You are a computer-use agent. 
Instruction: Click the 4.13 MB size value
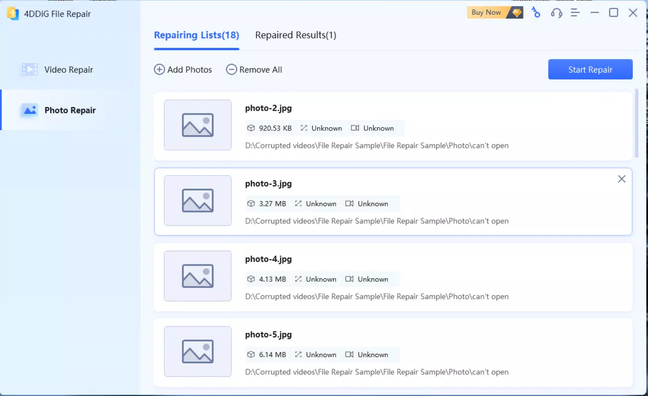273,279
